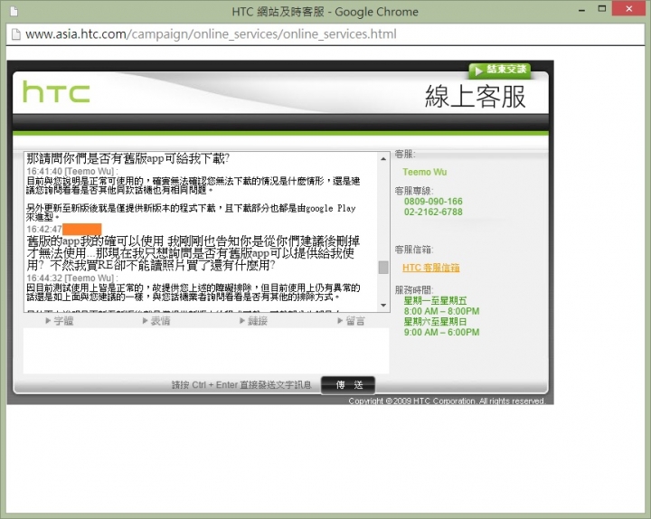Click the phone number 02-2162-6788
This screenshot has height=519, width=651.
[433, 212]
